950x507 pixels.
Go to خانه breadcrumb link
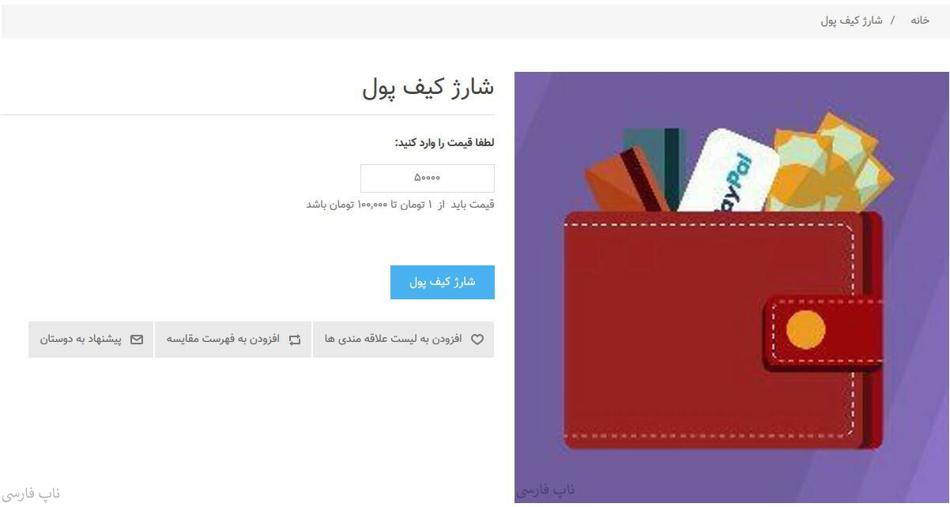point(920,21)
